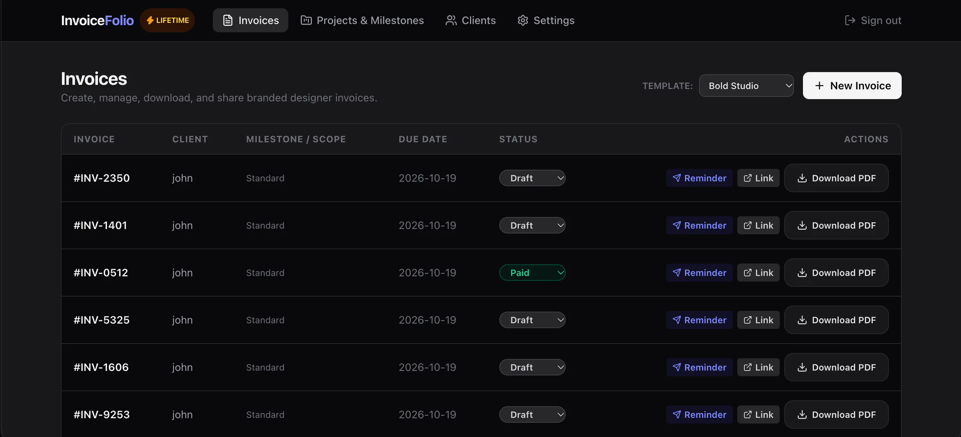The width and height of the screenshot is (961, 437).
Task: Open the Paid status dropdown for #INV-0512
Action: tap(532, 273)
